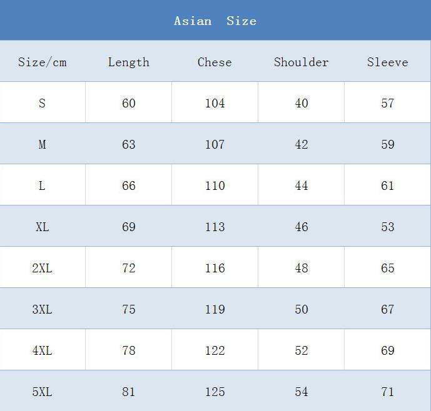Viewport: 431px width, 411px height.
Task: Select the "Chese" column header
Action: click(x=215, y=62)
